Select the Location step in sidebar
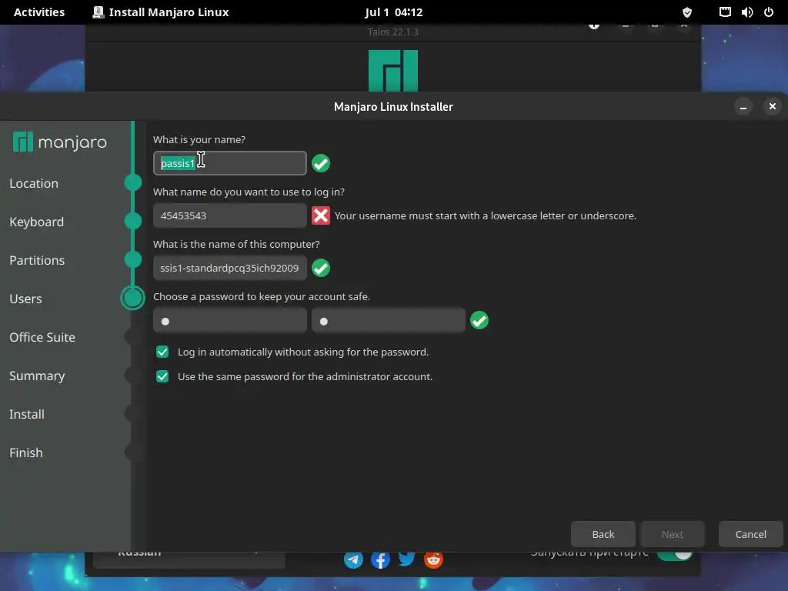The image size is (788, 591). pyautogui.click(x=34, y=183)
